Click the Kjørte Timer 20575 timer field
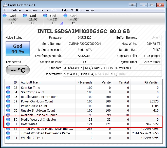This screenshot has height=148, width=167. pos(150,62)
